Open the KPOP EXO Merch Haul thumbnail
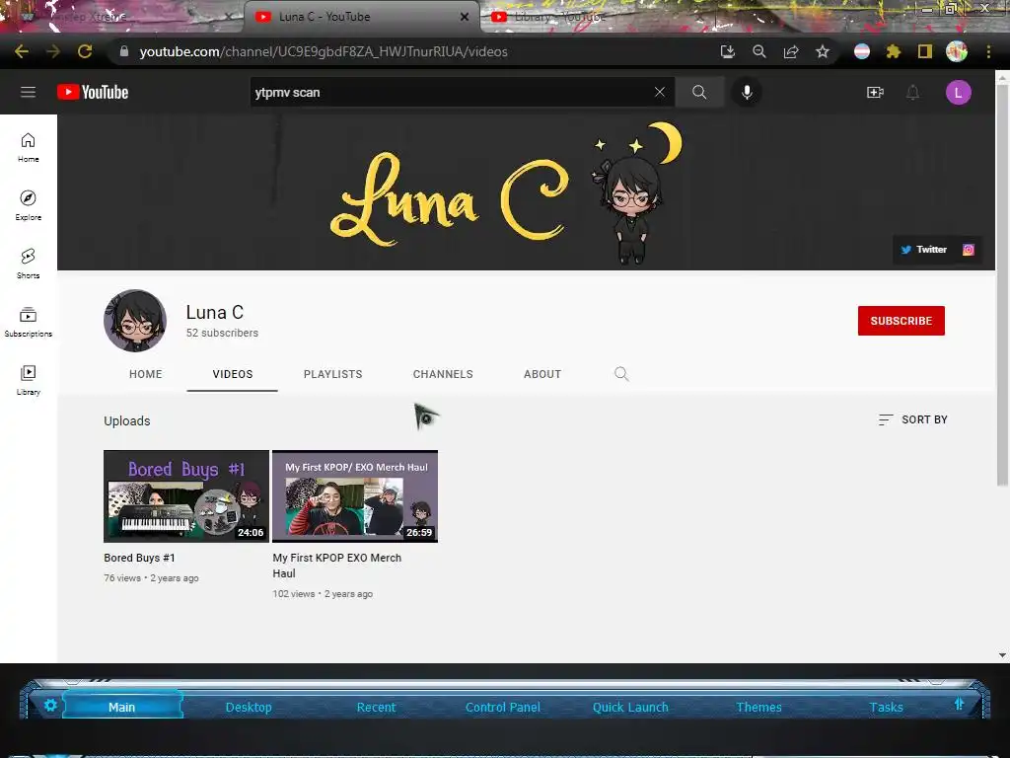 pos(355,496)
